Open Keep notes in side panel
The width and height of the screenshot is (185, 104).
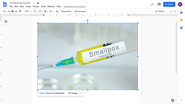[x=181, y=20]
